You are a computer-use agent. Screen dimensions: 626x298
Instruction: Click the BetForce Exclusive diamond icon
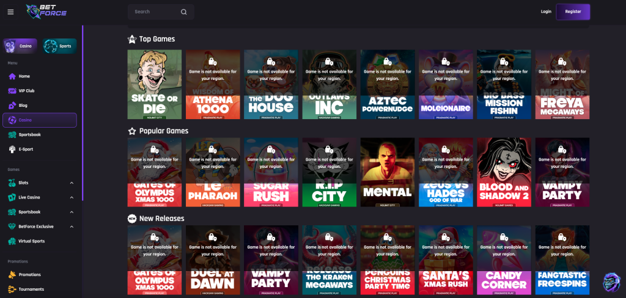pos(12,227)
